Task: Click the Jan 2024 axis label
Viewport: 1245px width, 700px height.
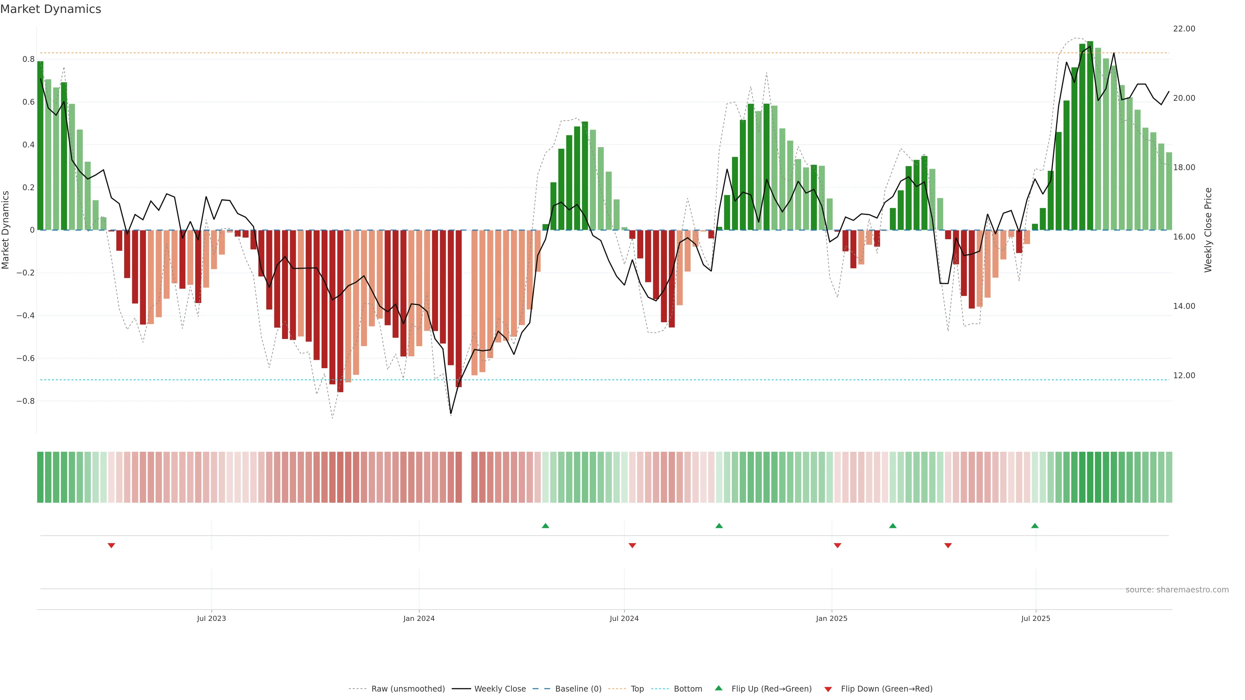Action: 419,618
